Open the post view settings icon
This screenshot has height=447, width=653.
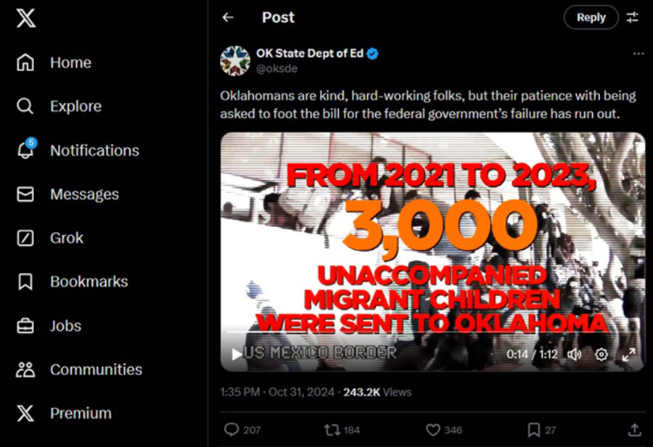point(633,17)
